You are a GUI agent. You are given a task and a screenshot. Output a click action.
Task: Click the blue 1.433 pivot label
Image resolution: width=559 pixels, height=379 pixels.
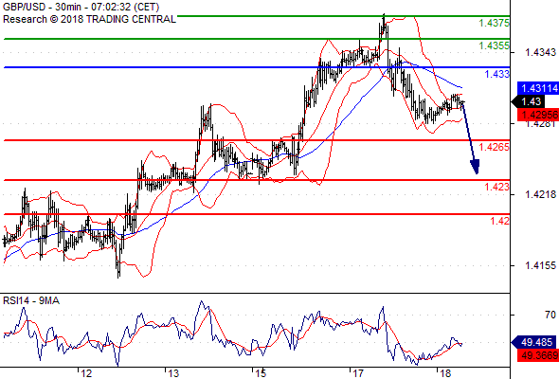(497, 74)
